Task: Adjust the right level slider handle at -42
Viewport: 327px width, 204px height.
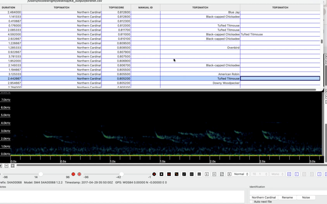Action: pyautogui.click(x=121, y=174)
